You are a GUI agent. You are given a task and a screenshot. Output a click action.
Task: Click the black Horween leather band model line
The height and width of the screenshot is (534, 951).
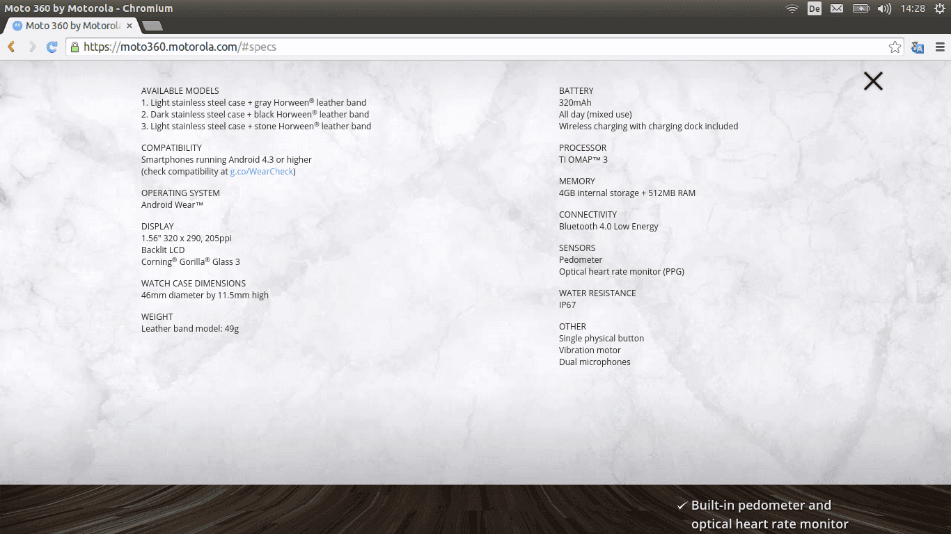coord(255,115)
